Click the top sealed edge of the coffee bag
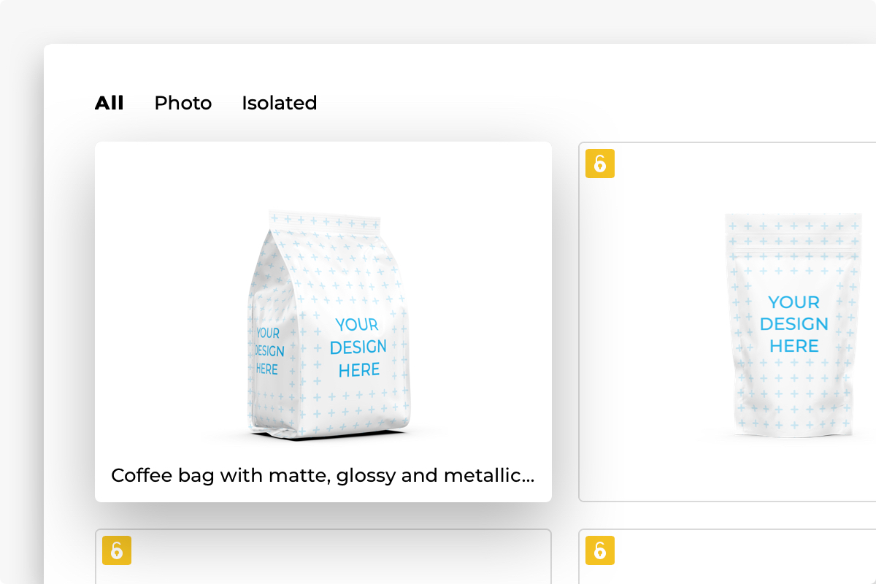This screenshot has width=876, height=584. 325,218
